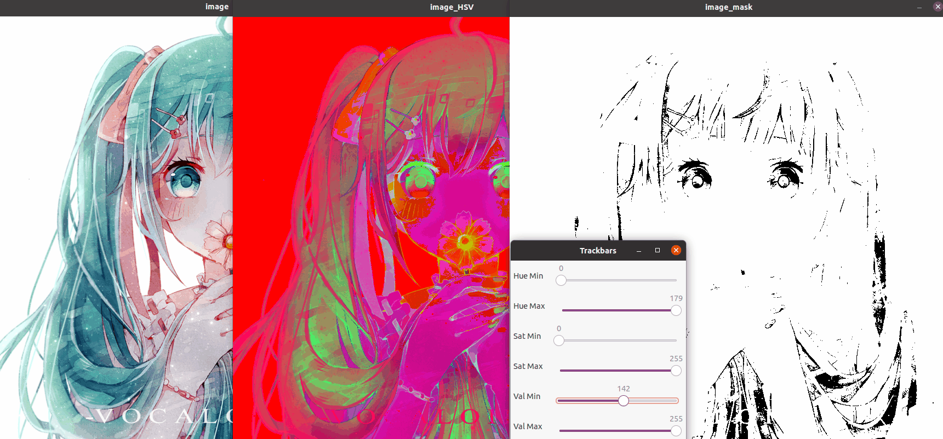
Task: Click the Sat Max label
Action: pos(528,366)
